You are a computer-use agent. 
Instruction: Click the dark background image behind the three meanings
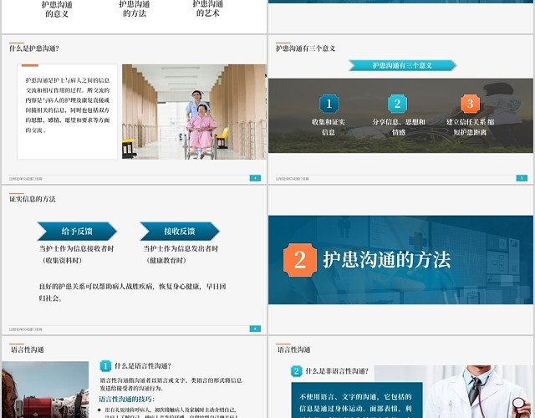401,115
